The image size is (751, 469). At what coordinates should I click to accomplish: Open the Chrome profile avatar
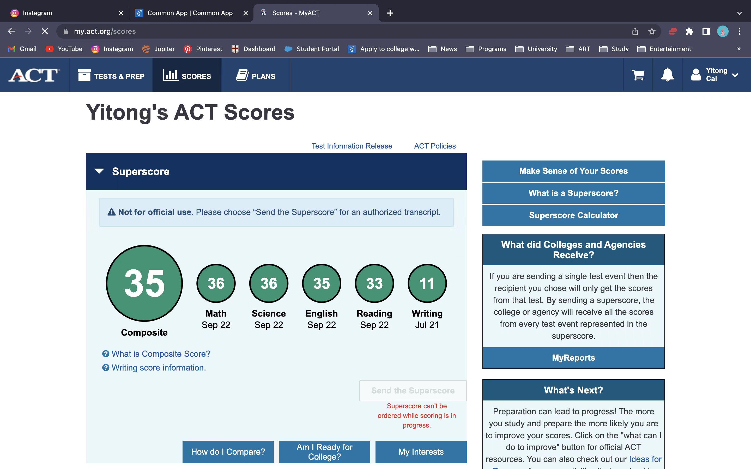point(723,31)
